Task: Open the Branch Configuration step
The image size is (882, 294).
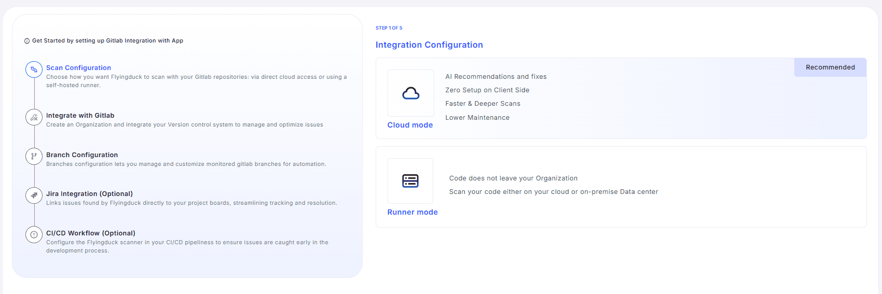Action: click(x=82, y=155)
